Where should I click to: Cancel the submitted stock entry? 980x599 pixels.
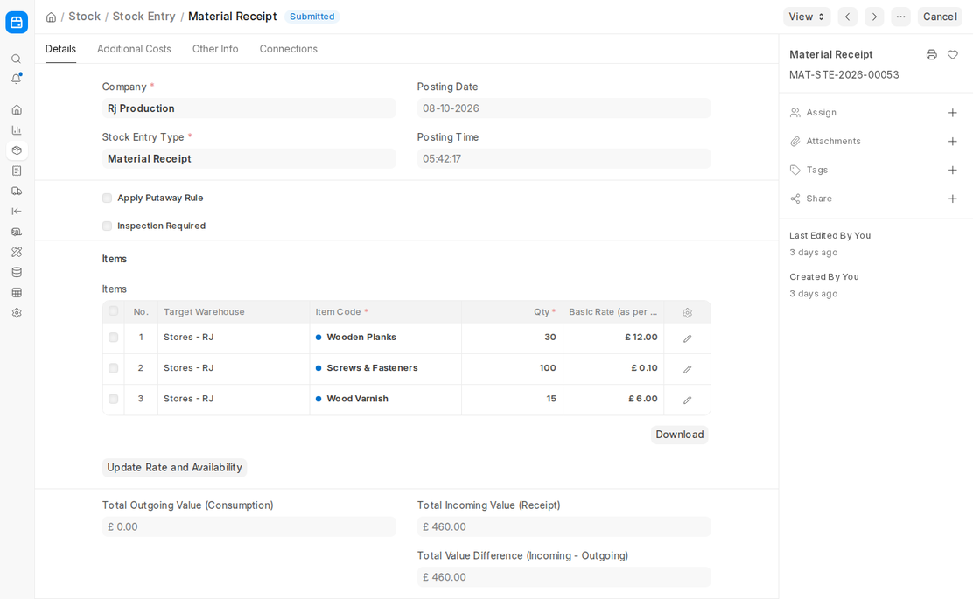(940, 17)
